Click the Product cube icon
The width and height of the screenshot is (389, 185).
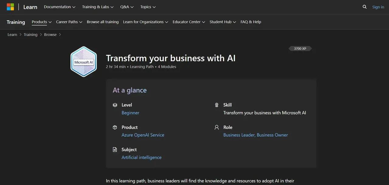115,127
